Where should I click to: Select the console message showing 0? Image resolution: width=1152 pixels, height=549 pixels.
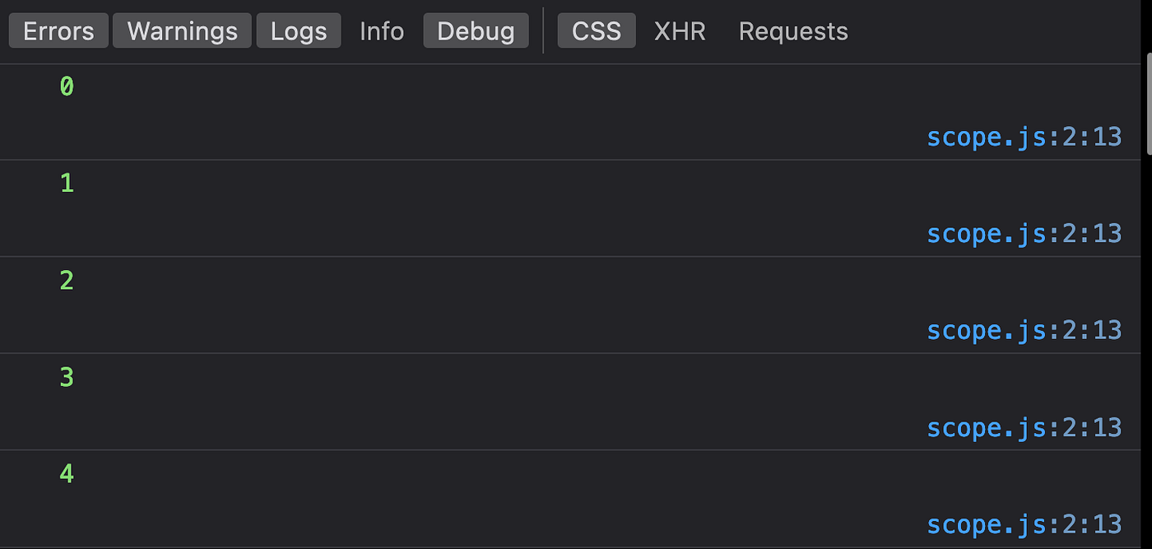tap(67, 86)
